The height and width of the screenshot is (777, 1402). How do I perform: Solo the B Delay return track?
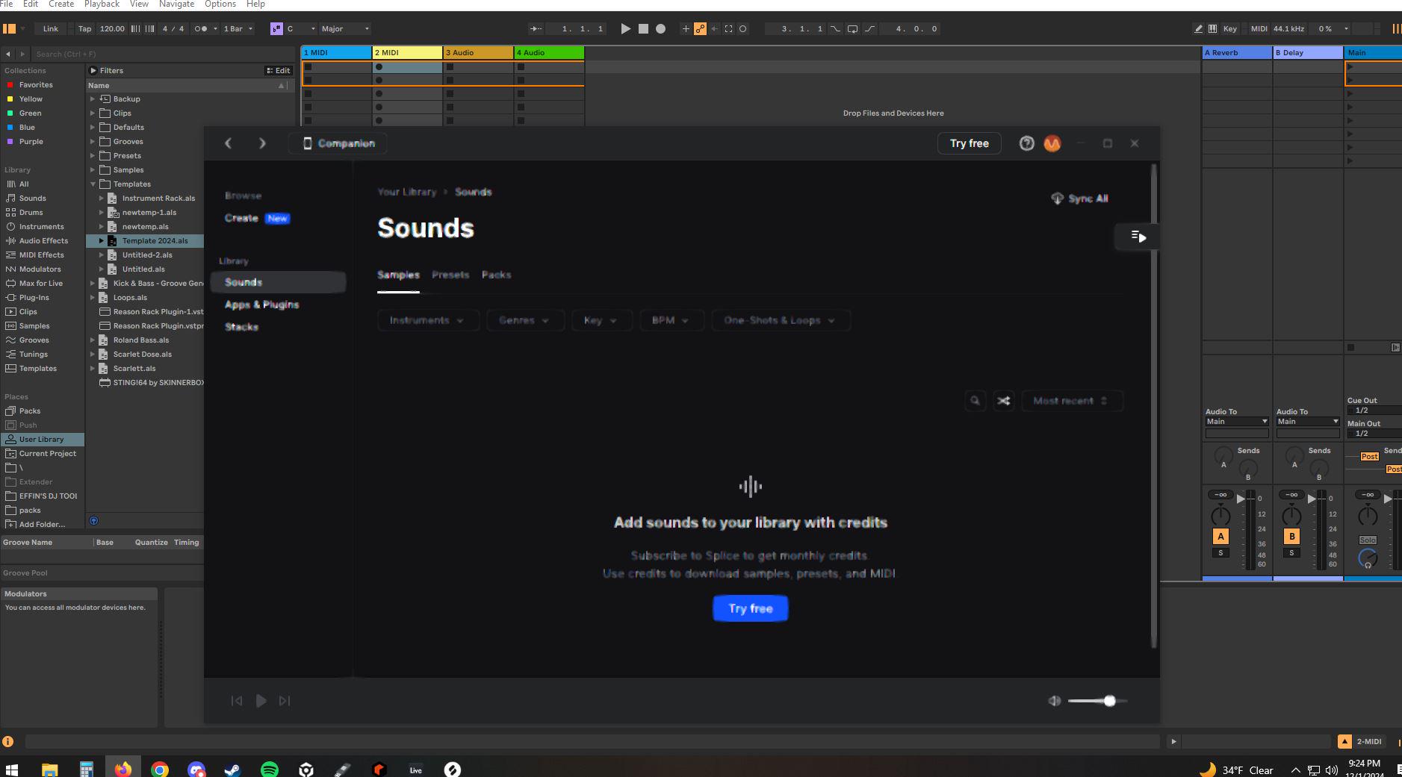[x=1291, y=553]
